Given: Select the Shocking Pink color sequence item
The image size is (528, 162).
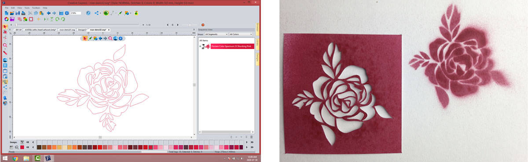Looking at the screenshot, I should tap(232, 46).
